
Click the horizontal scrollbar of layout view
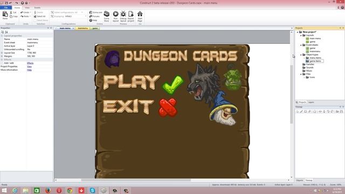(x=136, y=180)
